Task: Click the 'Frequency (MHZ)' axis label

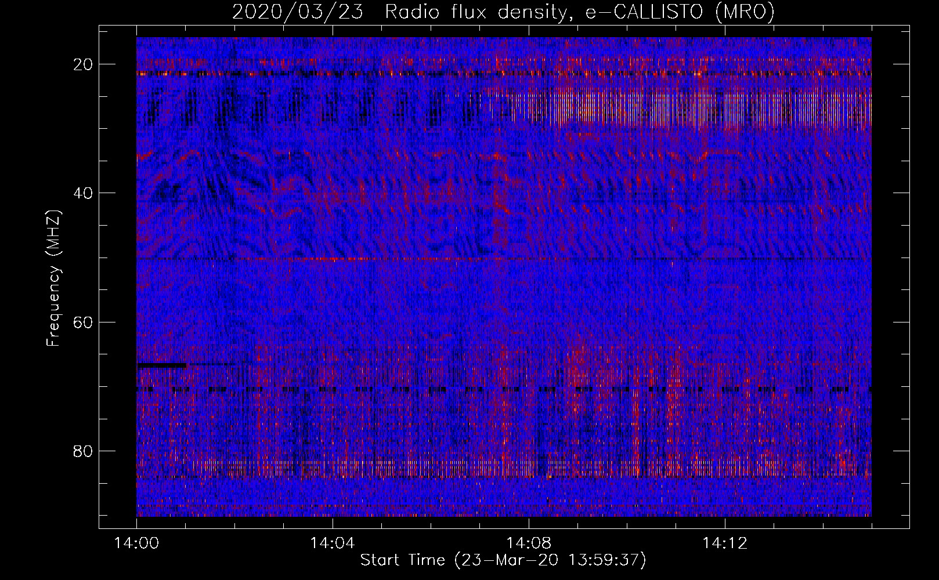Action: coord(53,278)
